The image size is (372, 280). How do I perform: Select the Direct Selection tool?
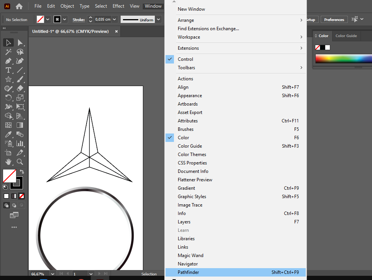(x=20, y=42)
